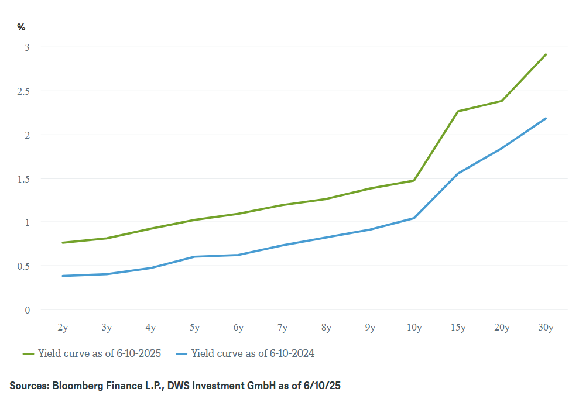
Task: Click the green line's 30y end point
Action: (x=546, y=54)
